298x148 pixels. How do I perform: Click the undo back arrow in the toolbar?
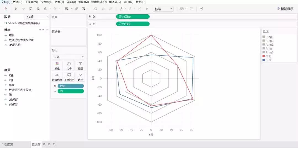pyautogui.click(x=16, y=9)
